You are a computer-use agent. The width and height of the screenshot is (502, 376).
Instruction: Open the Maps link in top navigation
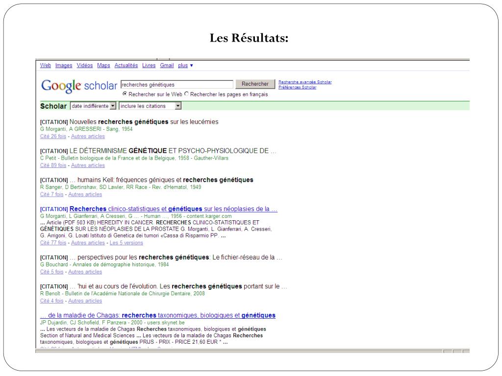tap(103, 65)
